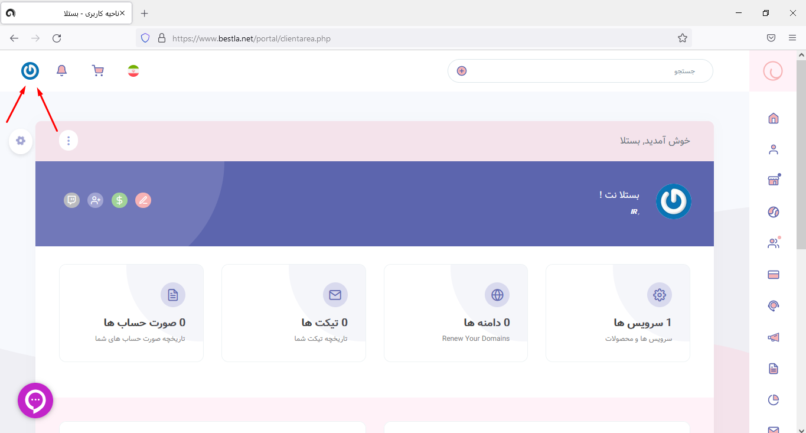Click the padlock site info icon
The image size is (806, 433).
tap(162, 38)
